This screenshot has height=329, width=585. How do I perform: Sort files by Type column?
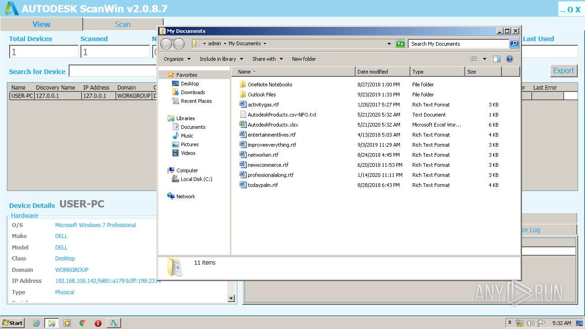point(437,72)
